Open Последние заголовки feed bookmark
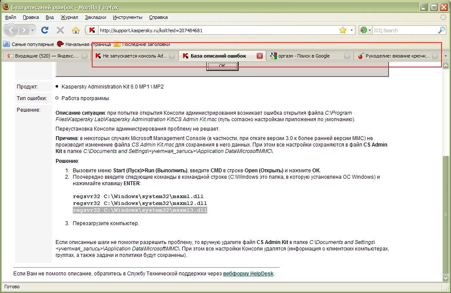 pyautogui.click(x=142, y=44)
